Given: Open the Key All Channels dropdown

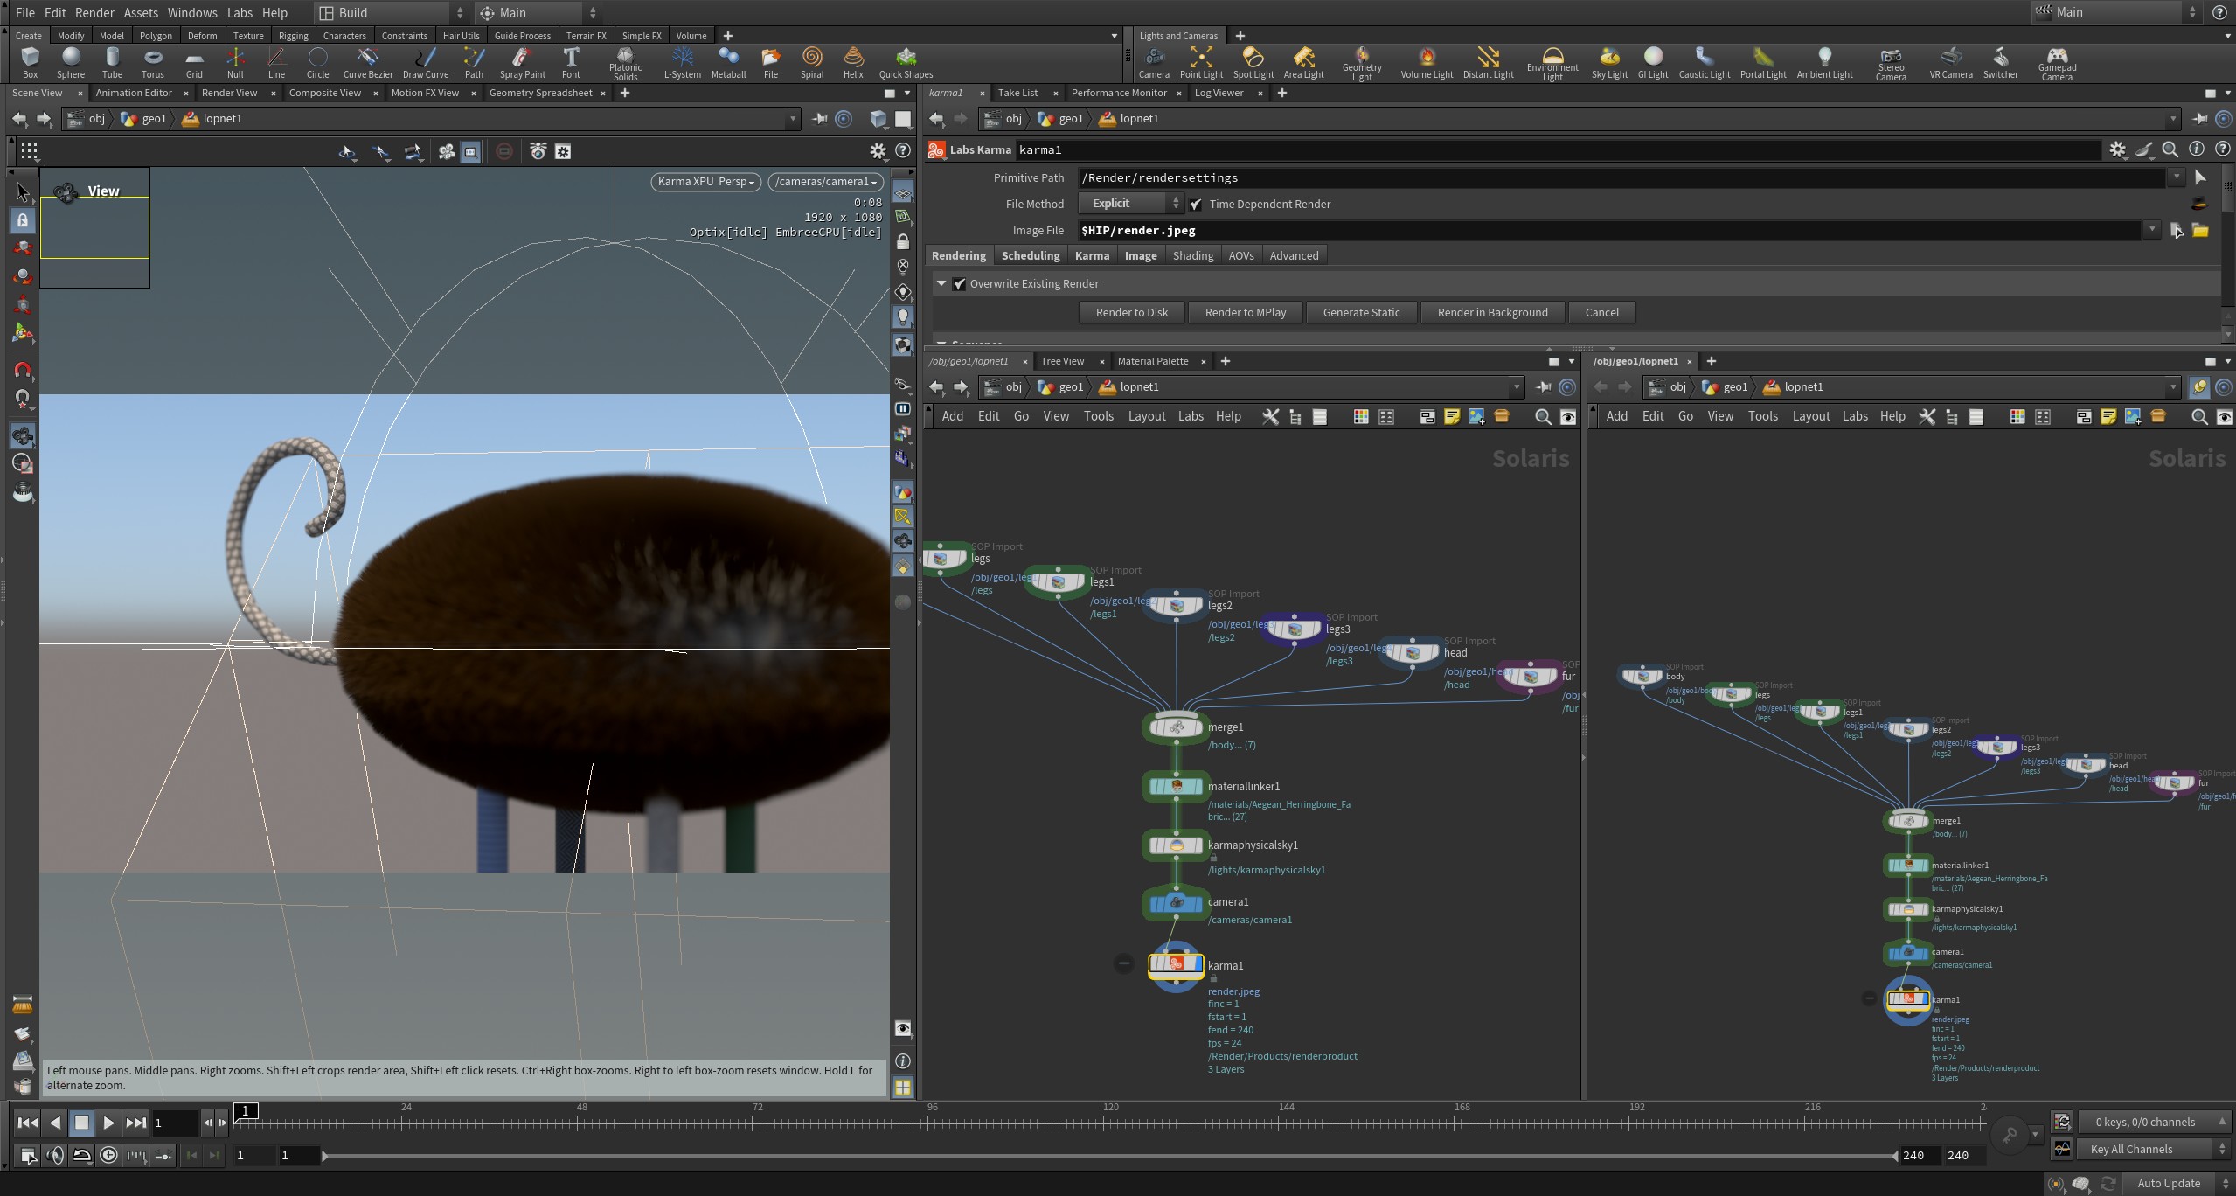Looking at the screenshot, I should [2155, 1149].
